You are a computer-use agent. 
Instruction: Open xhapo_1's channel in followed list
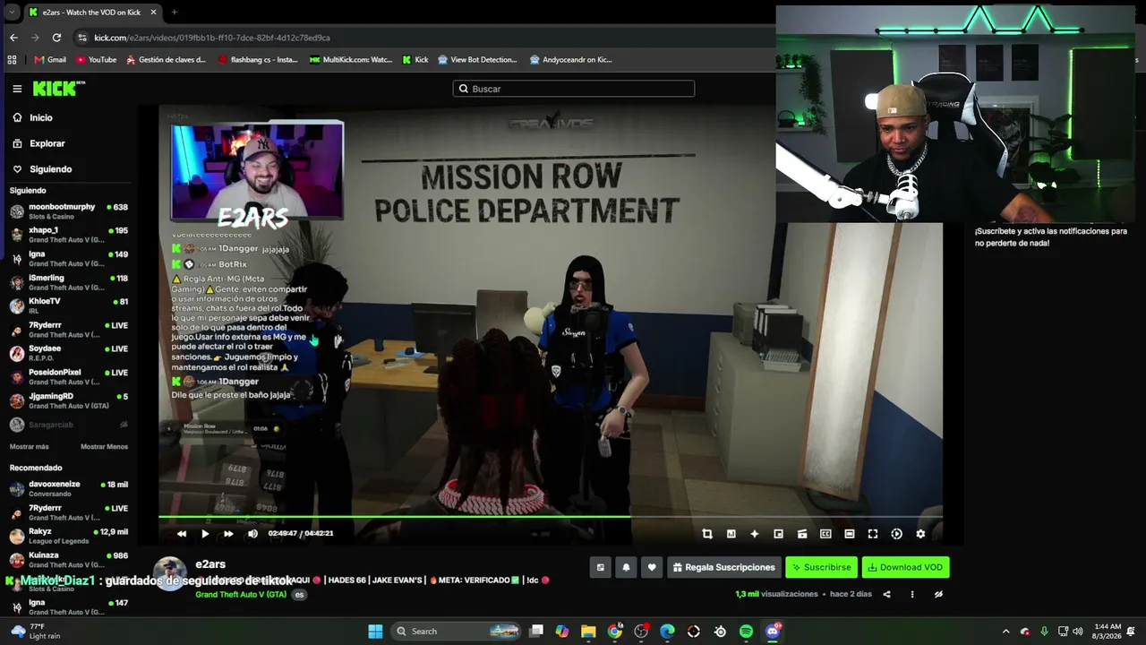(69, 235)
